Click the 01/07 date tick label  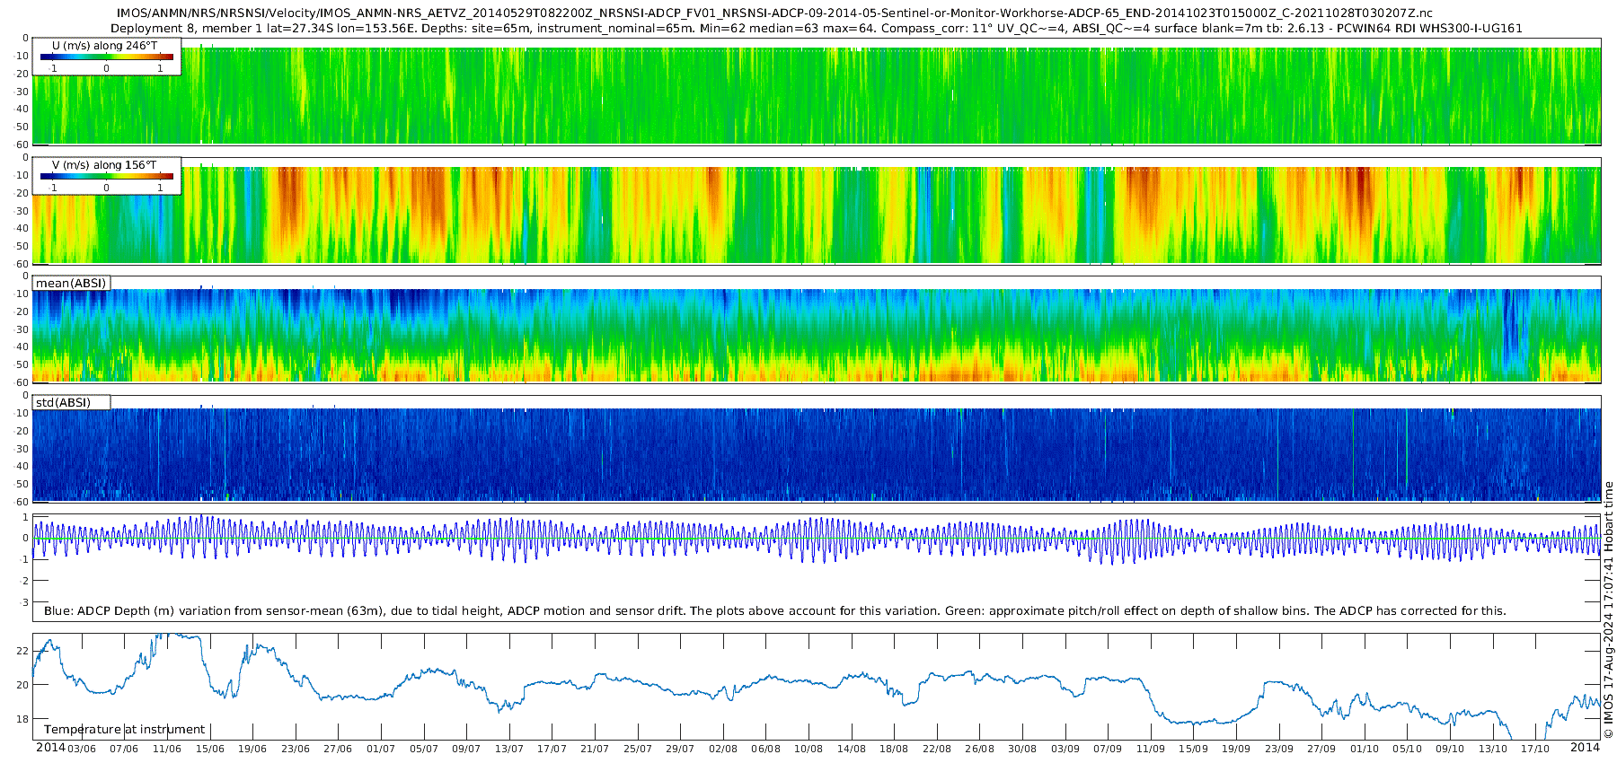pyautogui.click(x=381, y=749)
